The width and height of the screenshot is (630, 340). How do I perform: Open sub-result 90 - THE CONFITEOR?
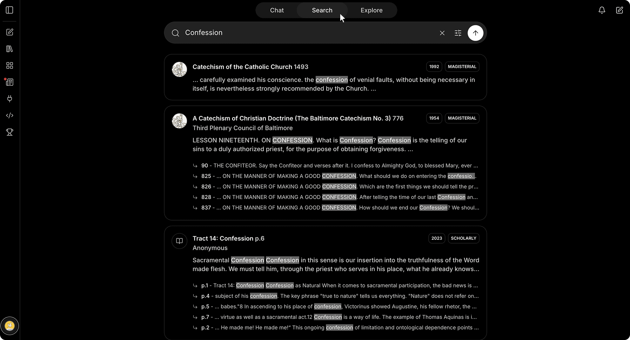[336, 165]
